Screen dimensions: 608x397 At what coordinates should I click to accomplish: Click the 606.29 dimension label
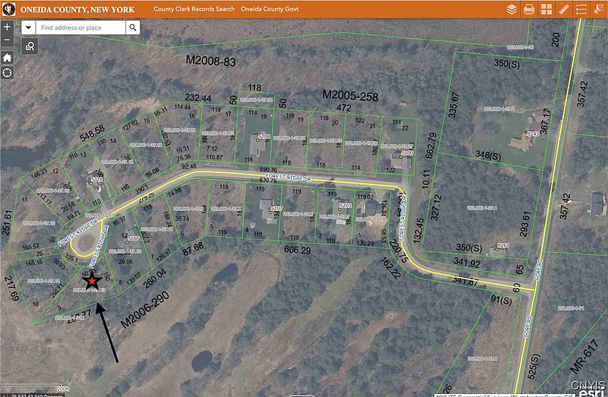click(x=297, y=250)
